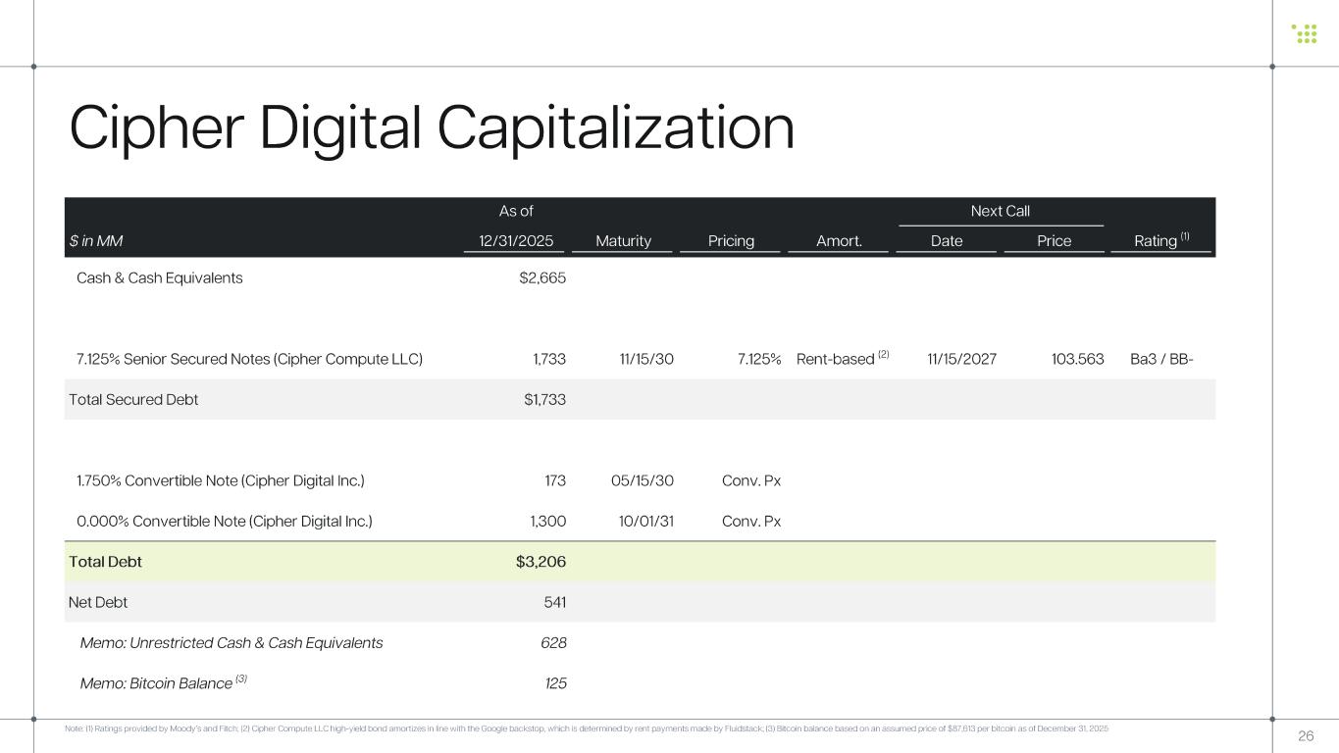This screenshot has width=1339, height=753.
Task: Click the 11/15/2027 call date
Action: 961,359
